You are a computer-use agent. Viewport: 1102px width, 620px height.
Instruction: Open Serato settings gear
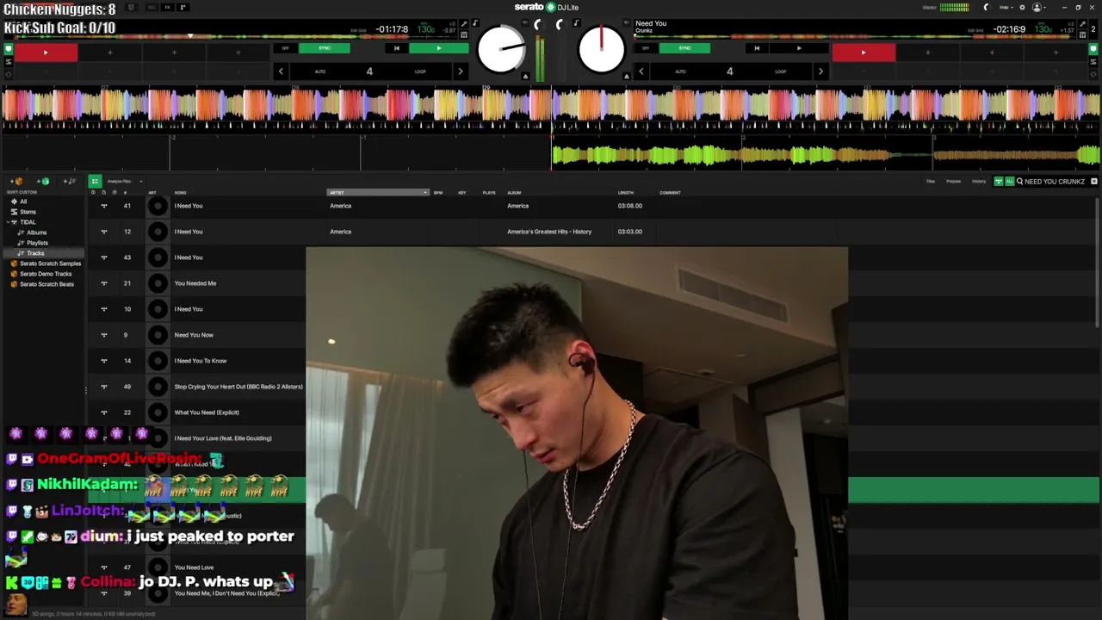1020,8
